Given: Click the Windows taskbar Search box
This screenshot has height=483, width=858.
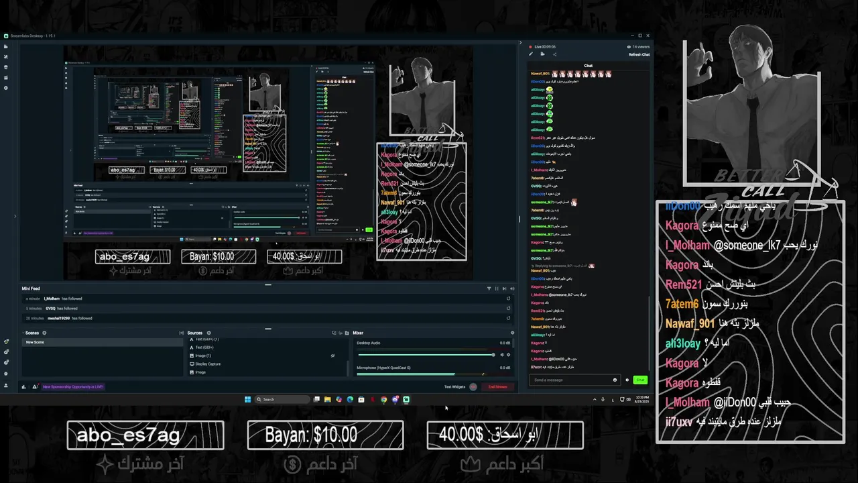Looking at the screenshot, I should coord(282,399).
